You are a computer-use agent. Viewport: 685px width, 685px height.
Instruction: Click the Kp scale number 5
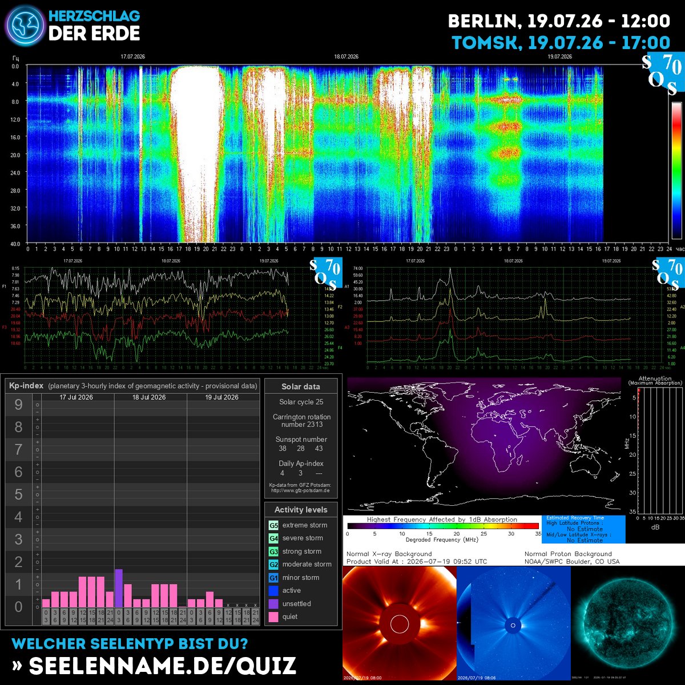coord(19,494)
